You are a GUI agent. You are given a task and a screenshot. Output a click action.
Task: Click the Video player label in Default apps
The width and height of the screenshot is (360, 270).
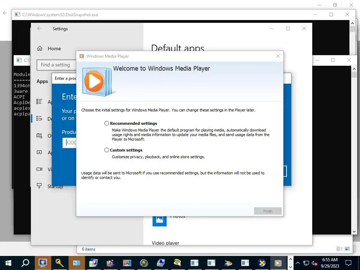coord(165,243)
